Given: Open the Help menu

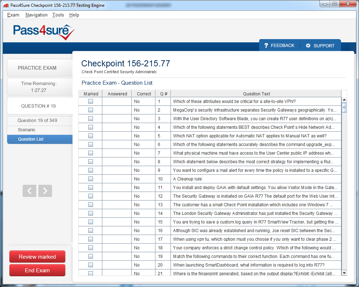Looking at the screenshot, I should pyautogui.click(x=74, y=15).
